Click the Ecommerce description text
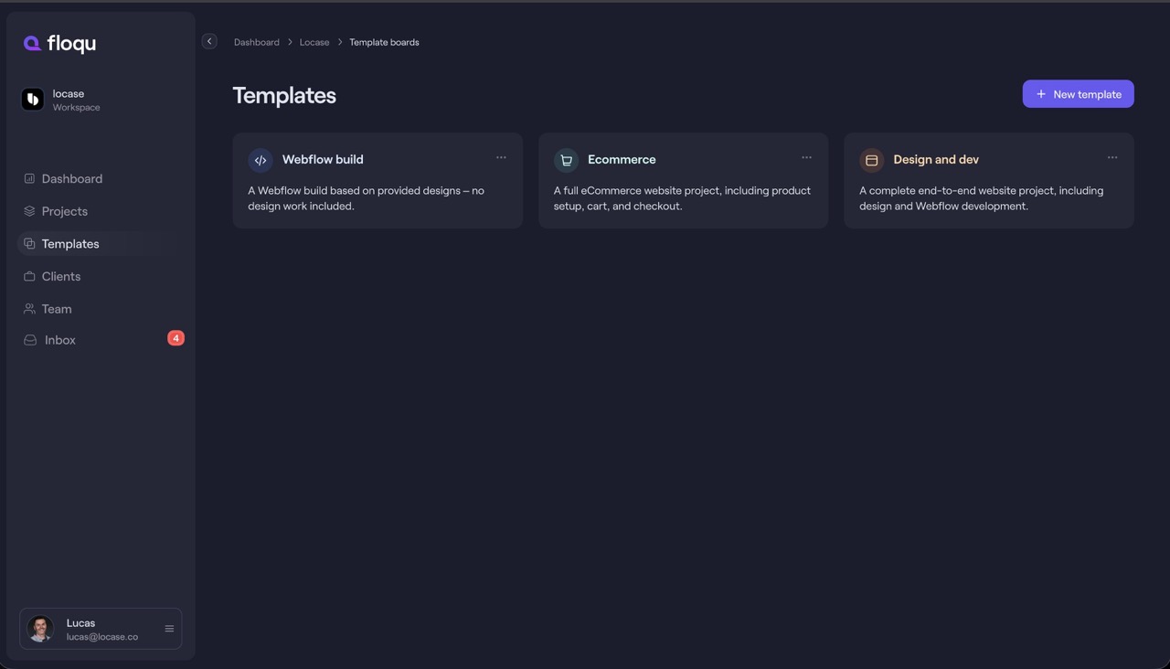The width and height of the screenshot is (1170, 669). pyautogui.click(x=682, y=198)
